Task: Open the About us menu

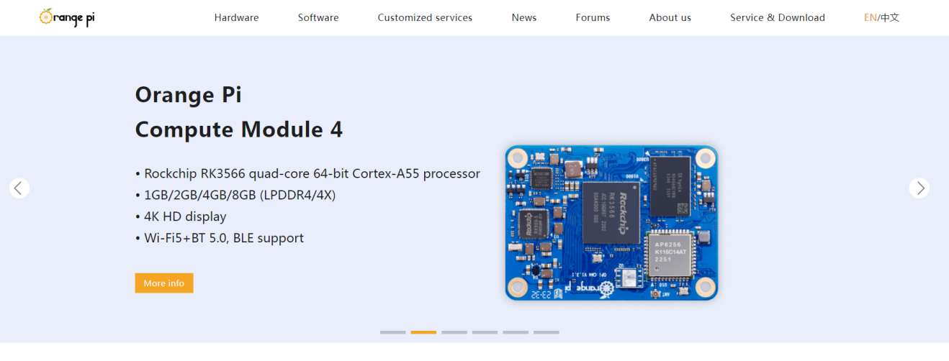Action: pyautogui.click(x=670, y=18)
